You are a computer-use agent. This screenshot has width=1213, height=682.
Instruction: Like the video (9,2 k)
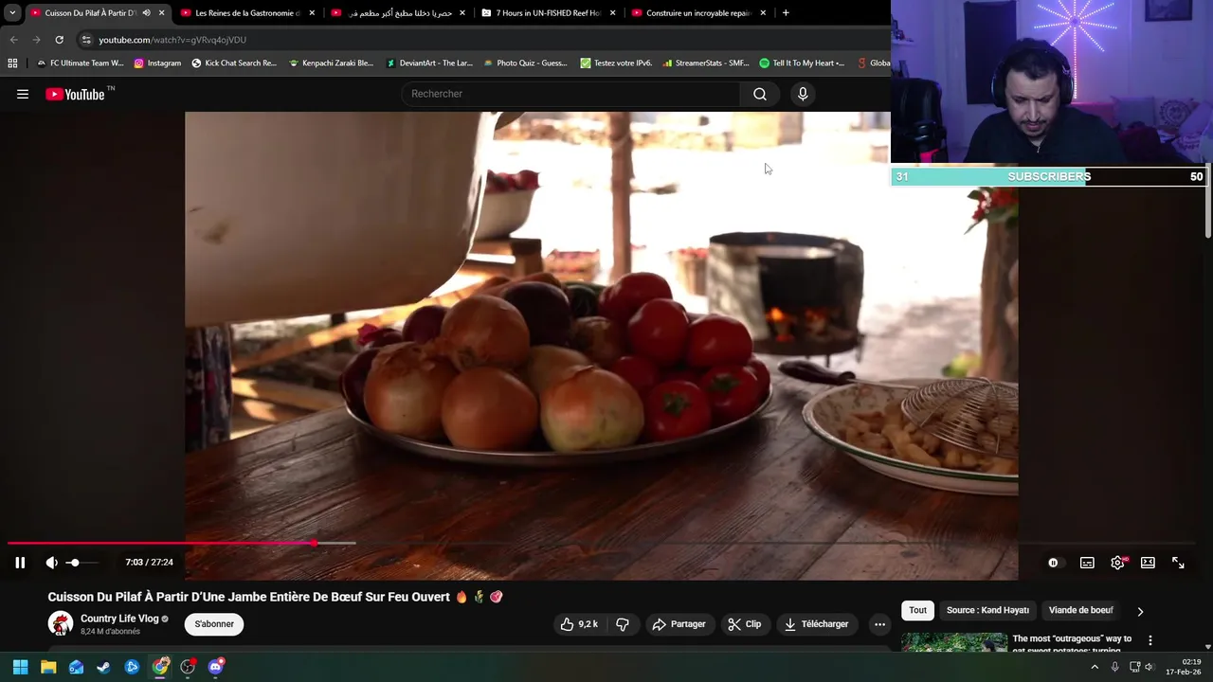pos(579,624)
